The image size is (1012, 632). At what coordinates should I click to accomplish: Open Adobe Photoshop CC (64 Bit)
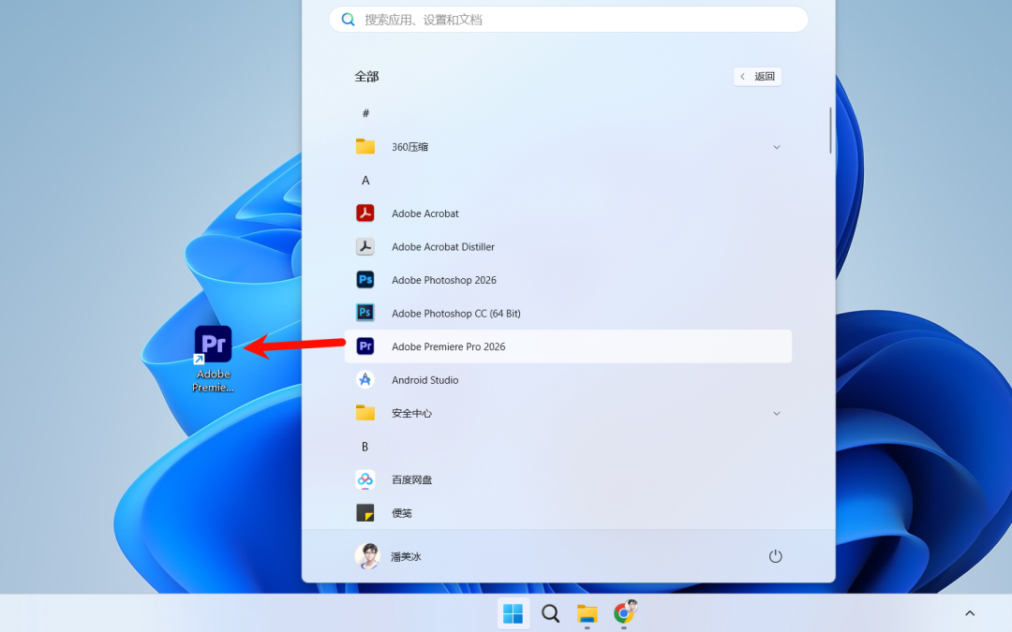[455, 314]
